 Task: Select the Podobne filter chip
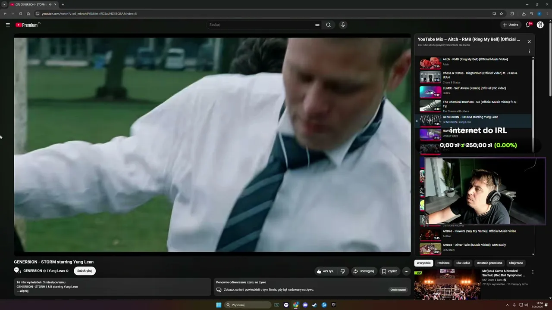[443, 263]
